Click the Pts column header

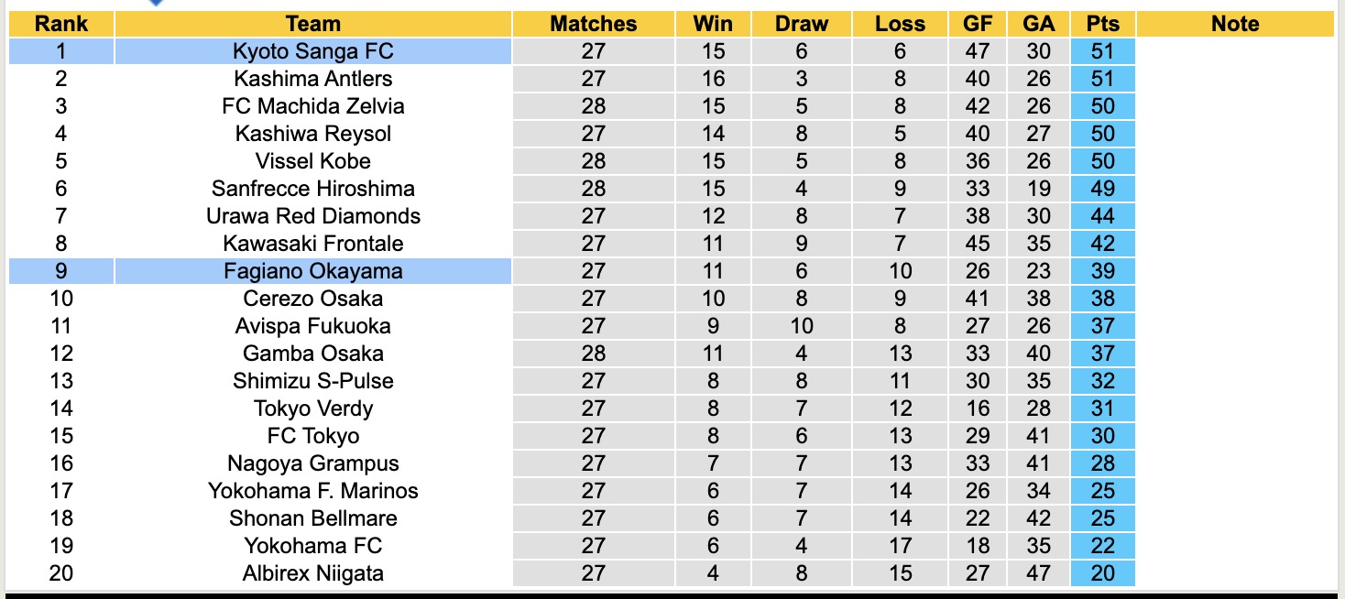pyautogui.click(x=1102, y=24)
